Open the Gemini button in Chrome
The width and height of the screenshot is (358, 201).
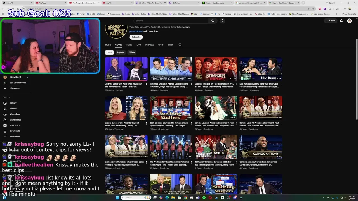click(x=330, y=3)
